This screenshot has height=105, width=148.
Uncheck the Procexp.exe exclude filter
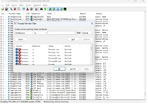tap(17, 52)
